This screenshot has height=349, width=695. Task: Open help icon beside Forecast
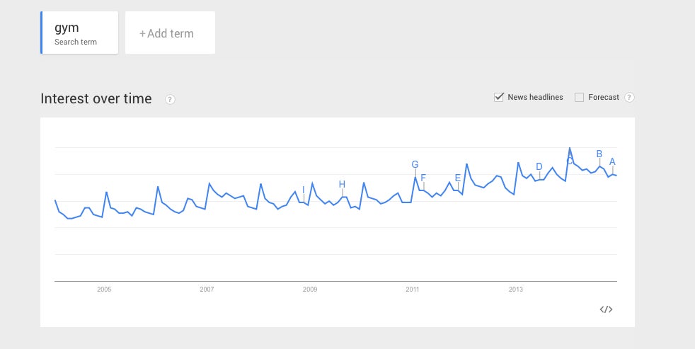click(629, 98)
